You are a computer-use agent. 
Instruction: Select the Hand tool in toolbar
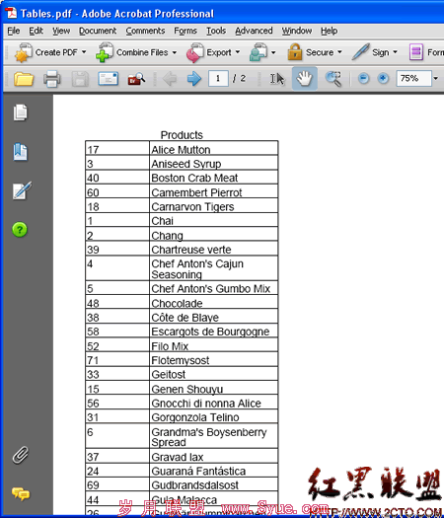(304, 79)
